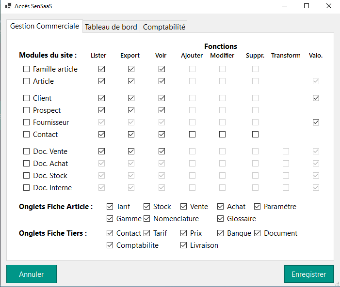340x287 pixels.
Task: Enable Suppr. for the Contact row
Action: click(255, 135)
